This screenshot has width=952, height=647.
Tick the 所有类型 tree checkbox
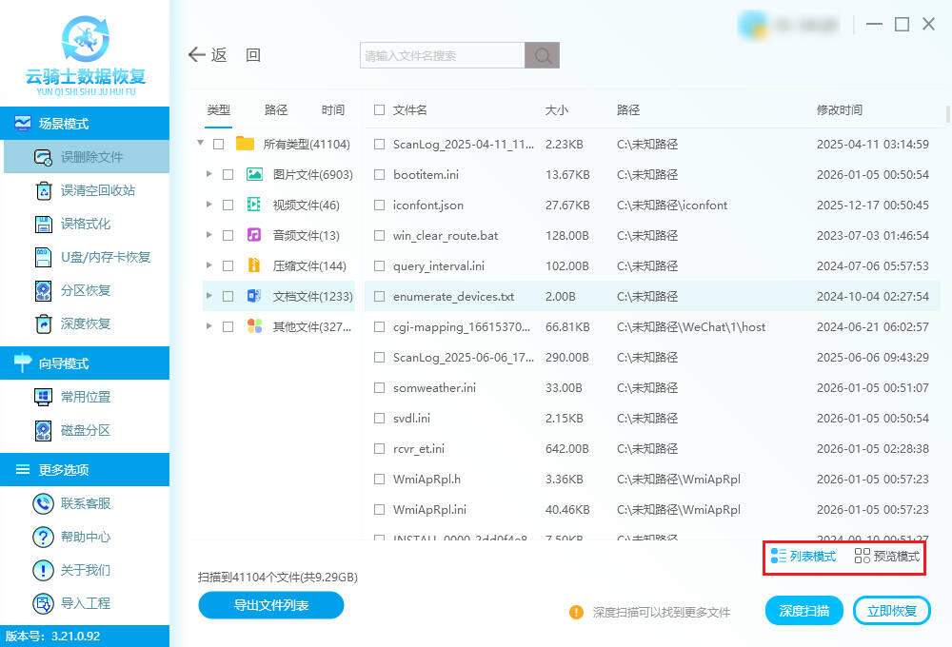[219, 144]
